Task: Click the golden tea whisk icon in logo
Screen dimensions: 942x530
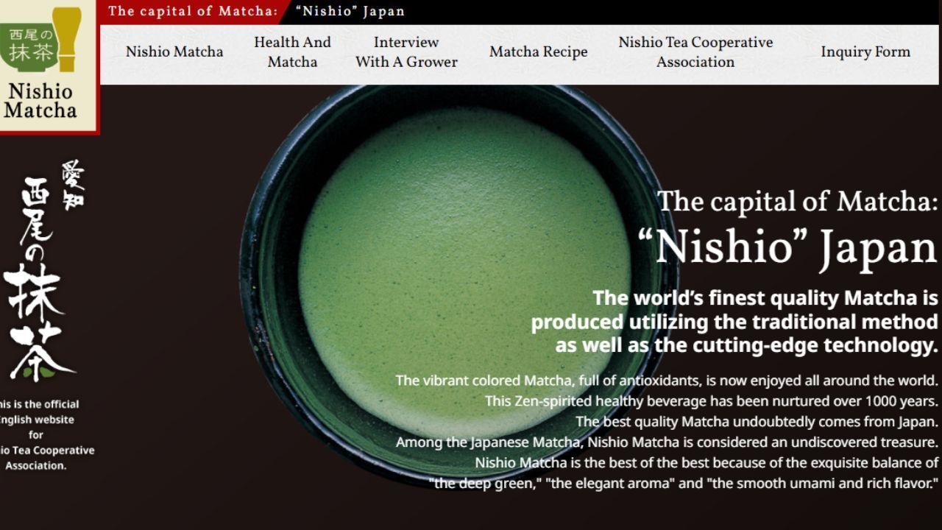Action: pyautogui.click(x=68, y=40)
